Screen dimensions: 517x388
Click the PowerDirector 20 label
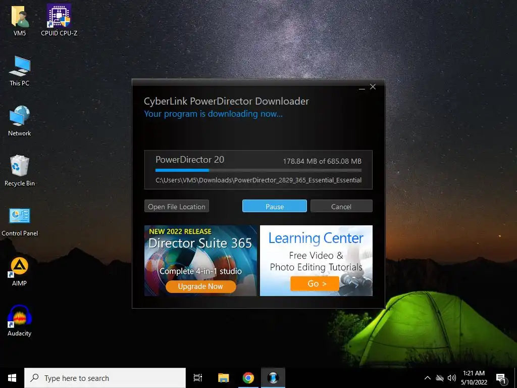190,160
